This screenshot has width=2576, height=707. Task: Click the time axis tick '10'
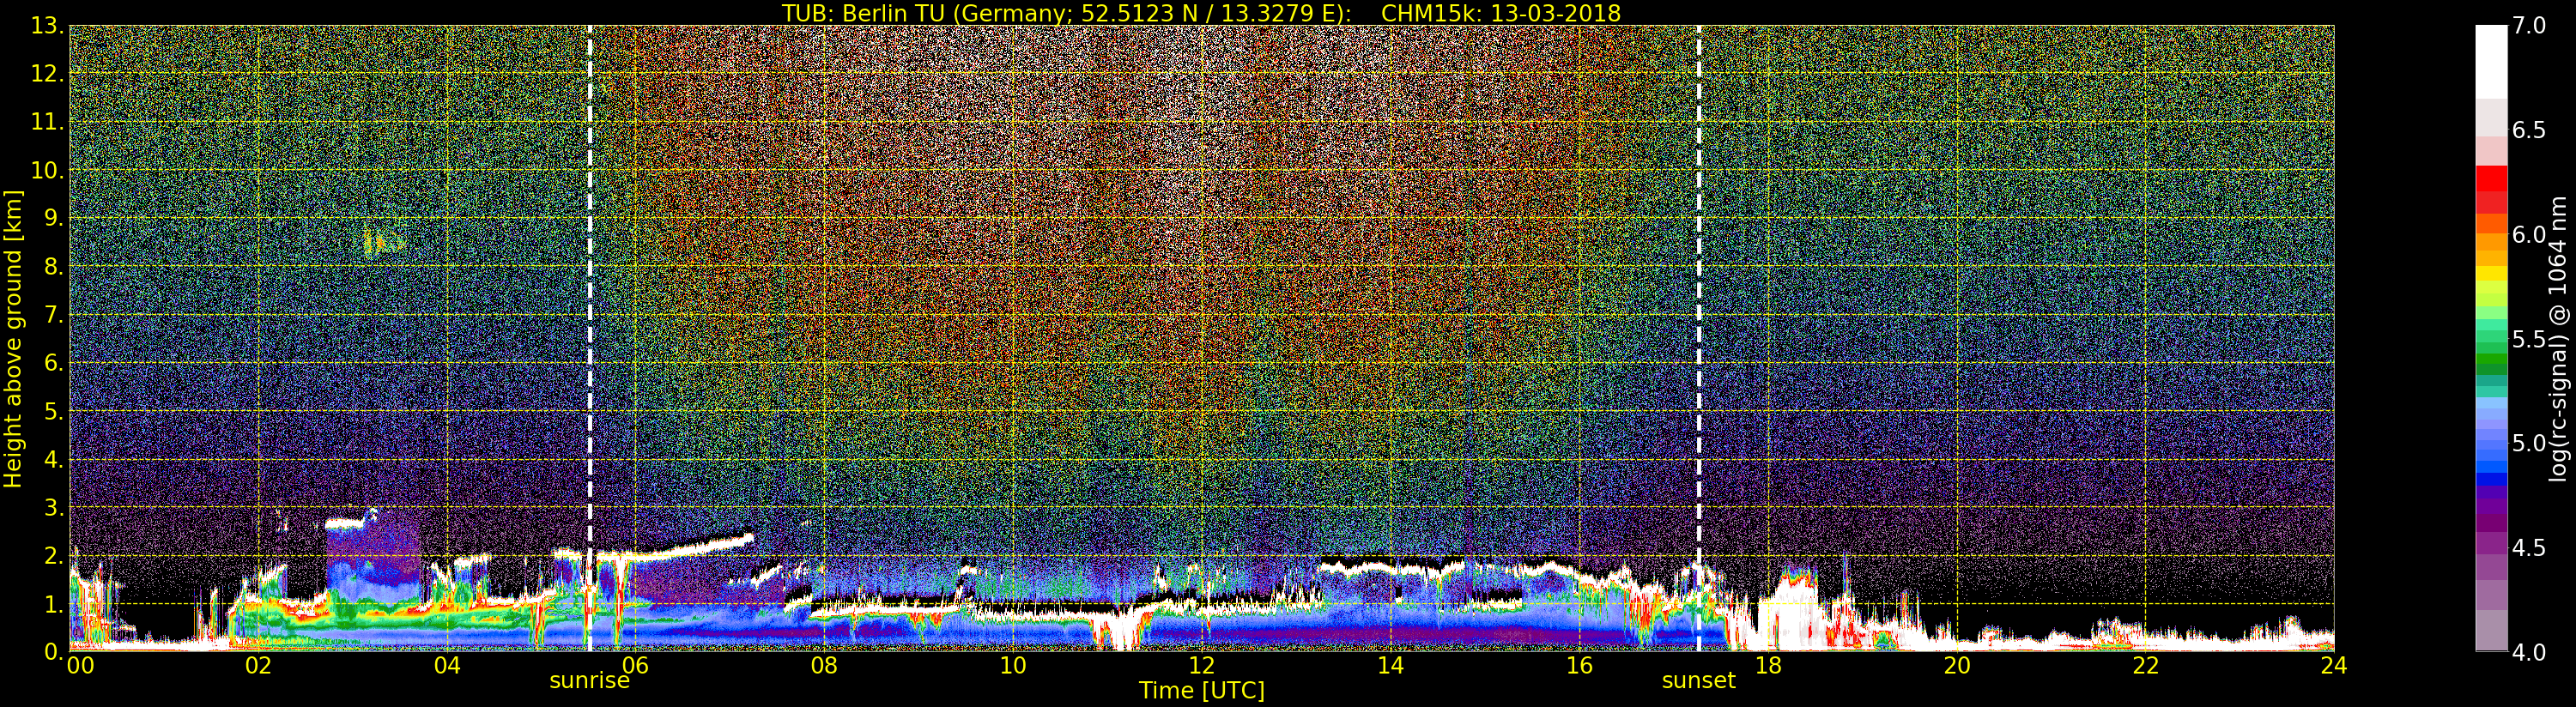point(1013,666)
